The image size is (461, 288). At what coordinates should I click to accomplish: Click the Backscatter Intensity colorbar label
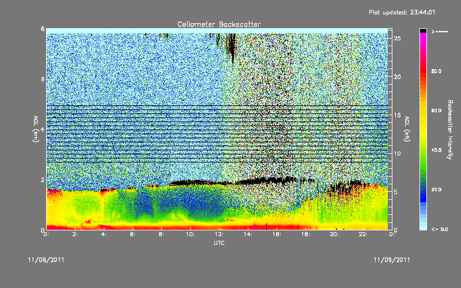tap(450, 130)
